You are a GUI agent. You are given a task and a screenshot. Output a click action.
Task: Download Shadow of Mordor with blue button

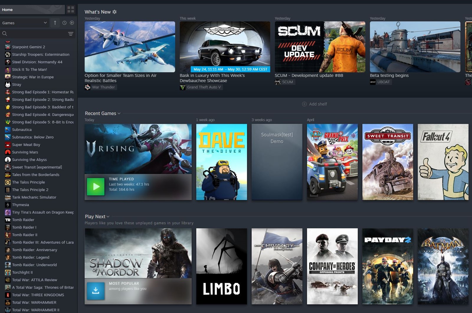pyautogui.click(x=96, y=291)
